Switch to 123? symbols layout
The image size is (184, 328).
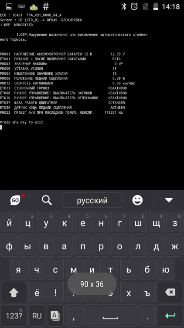(14, 316)
